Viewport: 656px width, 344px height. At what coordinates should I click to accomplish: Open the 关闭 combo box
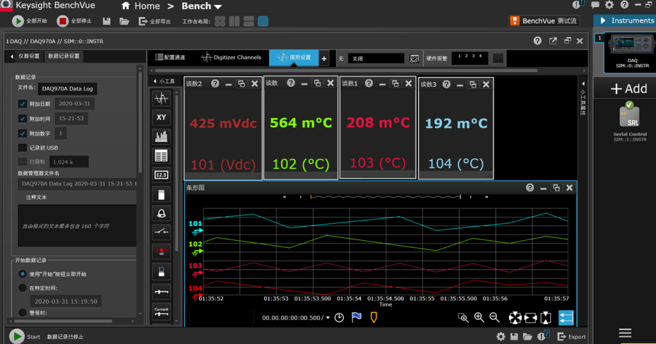377,58
